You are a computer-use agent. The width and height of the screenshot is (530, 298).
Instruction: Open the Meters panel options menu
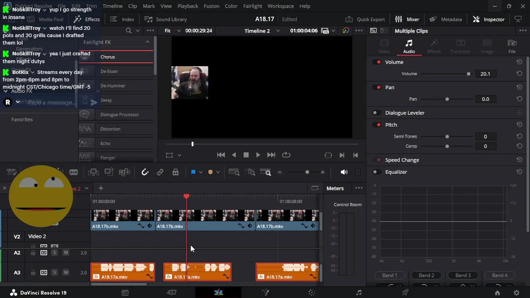click(x=359, y=188)
